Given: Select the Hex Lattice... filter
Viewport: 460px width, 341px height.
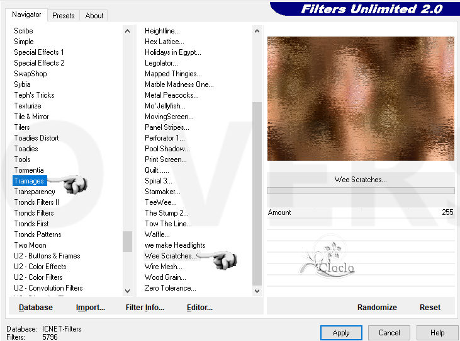Looking at the screenshot, I should pyautogui.click(x=164, y=42).
